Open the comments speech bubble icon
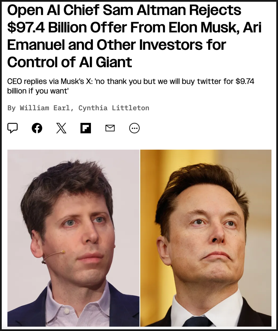The width and height of the screenshot is (278, 331). coord(12,128)
